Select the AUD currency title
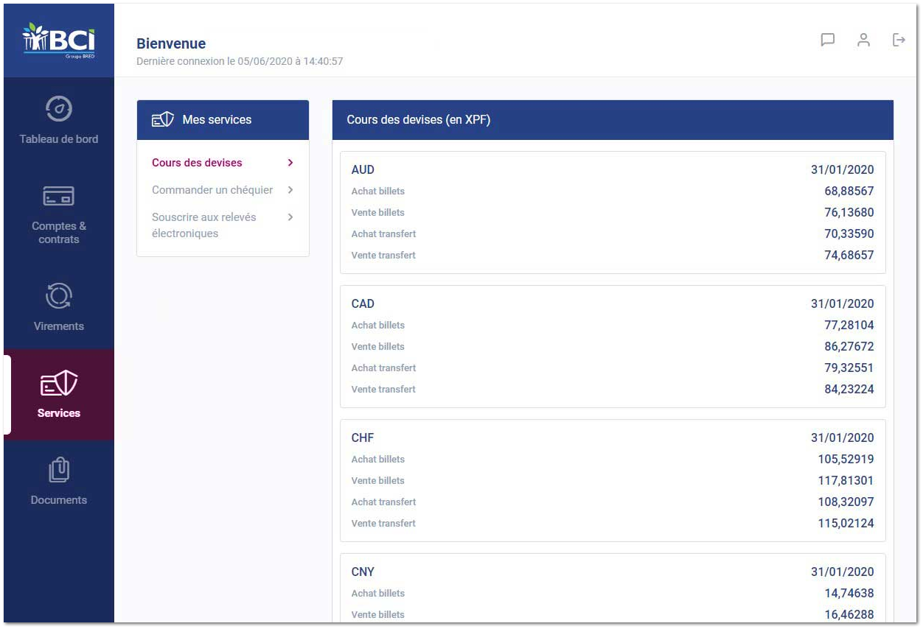 pyautogui.click(x=363, y=169)
